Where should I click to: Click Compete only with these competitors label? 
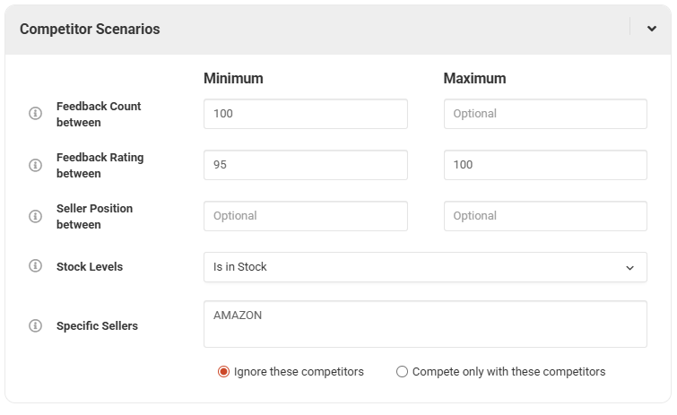(508, 371)
